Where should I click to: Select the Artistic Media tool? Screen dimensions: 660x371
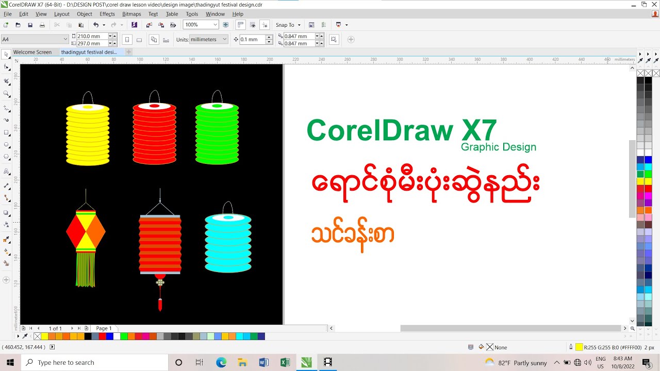(6, 120)
